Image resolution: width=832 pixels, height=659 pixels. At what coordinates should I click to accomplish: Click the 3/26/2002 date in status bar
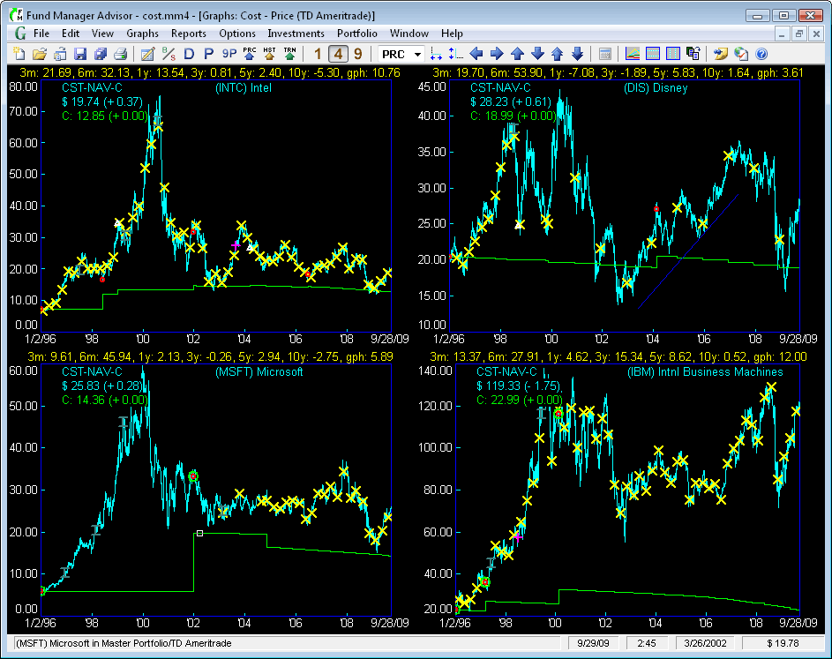[705, 643]
